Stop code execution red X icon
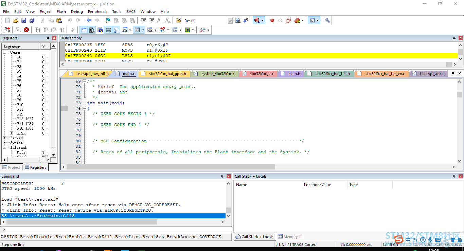The height and width of the screenshot is (251, 464). click(26, 30)
